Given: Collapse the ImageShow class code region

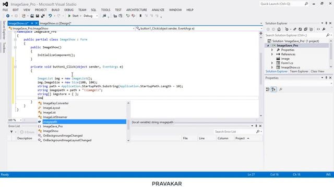Looking at the screenshot, I should point(15,39).
